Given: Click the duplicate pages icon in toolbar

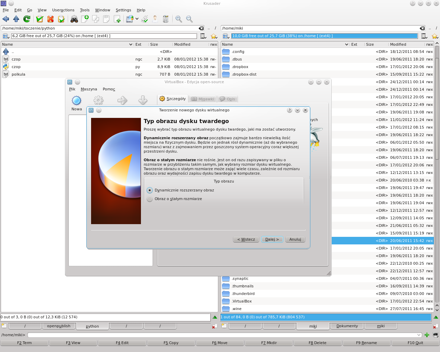Looking at the screenshot, I should click(96, 19).
